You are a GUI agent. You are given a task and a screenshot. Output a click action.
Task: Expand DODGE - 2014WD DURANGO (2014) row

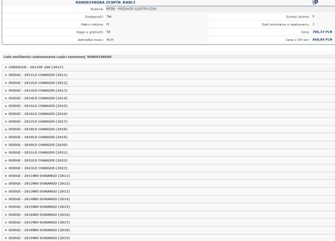coord(168,199)
